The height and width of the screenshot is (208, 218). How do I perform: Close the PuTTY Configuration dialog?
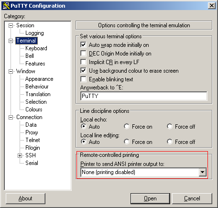(212, 6)
